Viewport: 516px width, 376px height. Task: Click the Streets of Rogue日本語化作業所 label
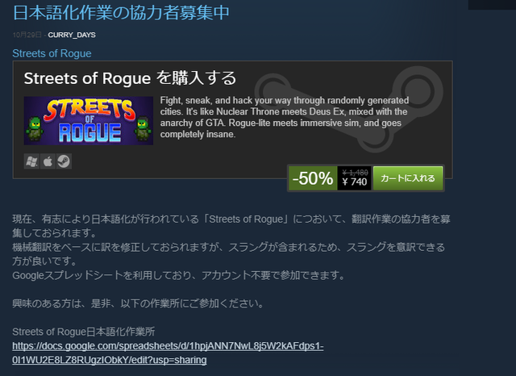pyautogui.click(x=84, y=332)
